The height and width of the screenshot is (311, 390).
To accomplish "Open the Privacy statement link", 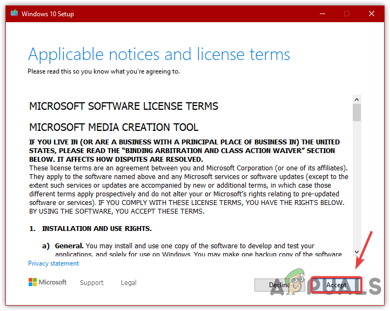I will (53, 263).
